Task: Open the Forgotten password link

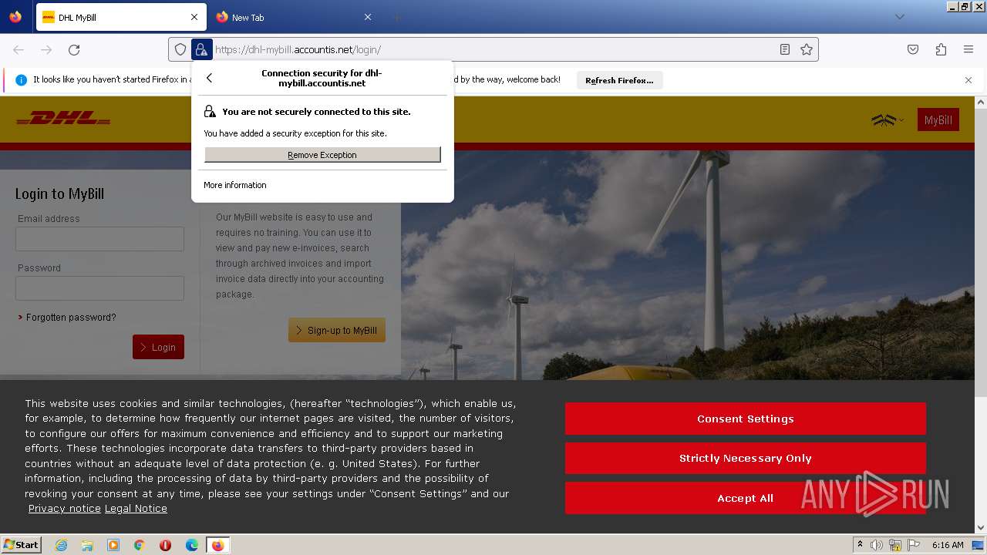Action: click(x=71, y=318)
